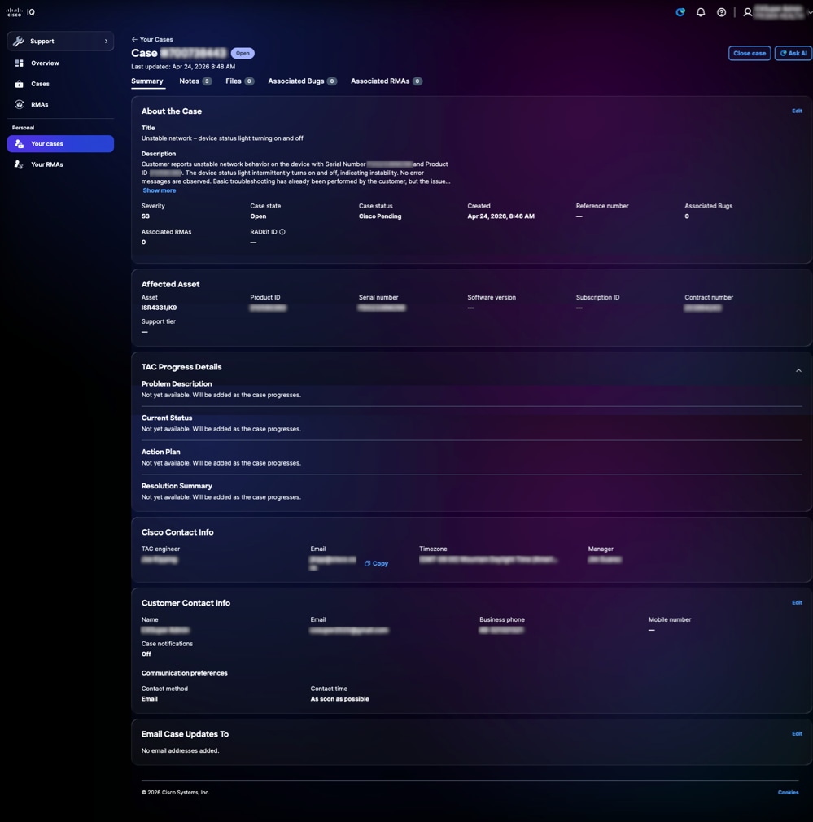Open Your RMAs in the sidebar
Viewport: 813px width, 822px height.
[x=60, y=164]
